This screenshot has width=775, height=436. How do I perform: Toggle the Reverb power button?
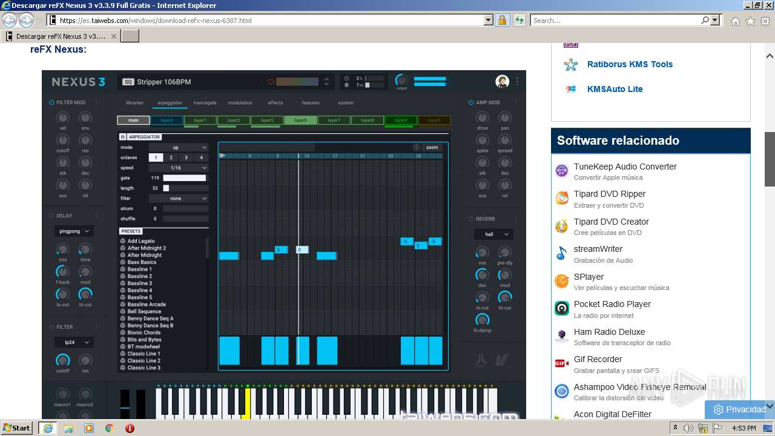tap(471, 219)
